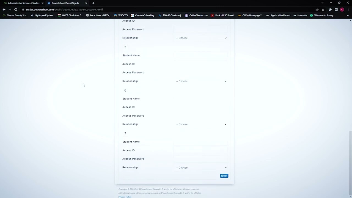Click Access Password field for student 6
352x198 pixels.
pos(201,116)
